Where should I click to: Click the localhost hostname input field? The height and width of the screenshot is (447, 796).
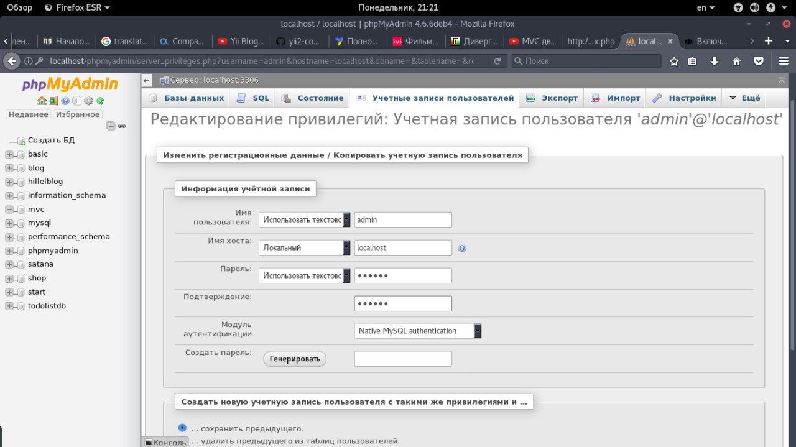pyautogui.click(x=403, y=247)
